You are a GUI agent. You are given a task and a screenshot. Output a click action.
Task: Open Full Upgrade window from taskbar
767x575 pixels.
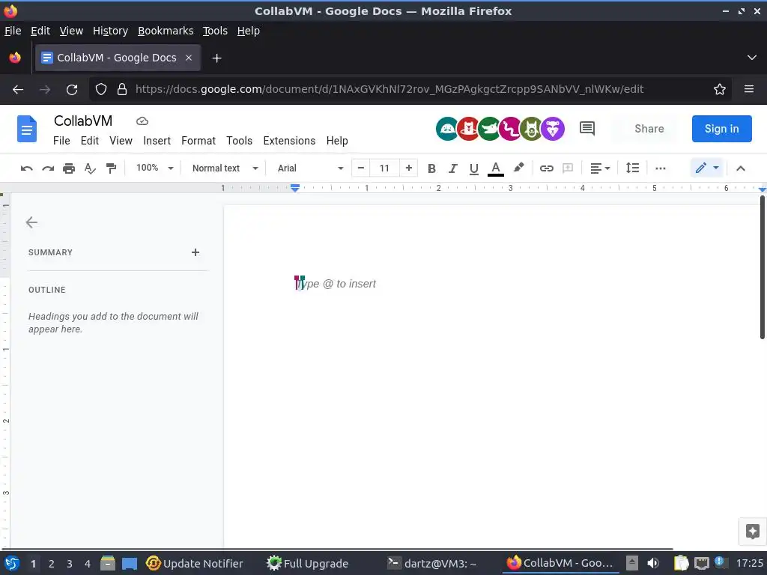[307, 563]
